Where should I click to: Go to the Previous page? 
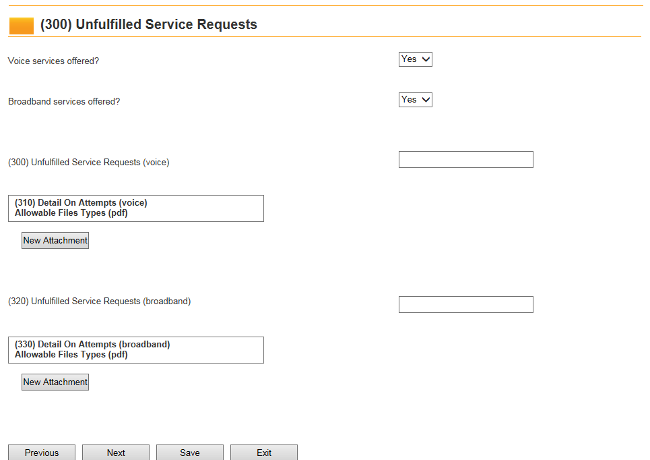[42, 453]
